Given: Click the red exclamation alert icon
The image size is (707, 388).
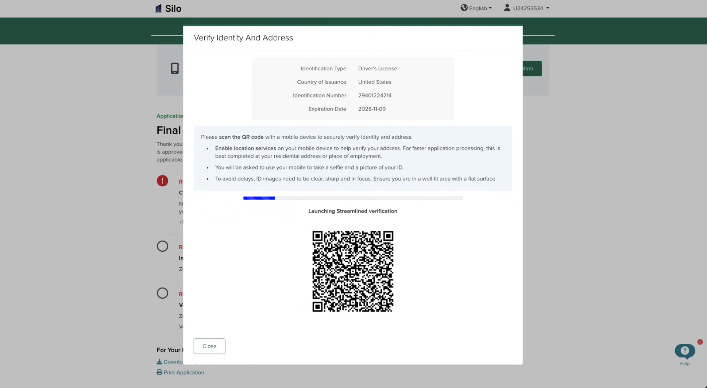Looking at the screenshot, I should [x=162, y=181].
